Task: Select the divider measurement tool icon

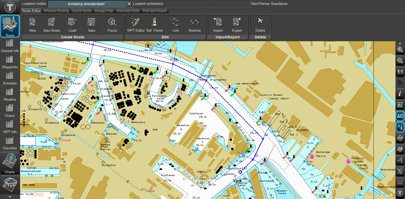Action: (400, 160)
